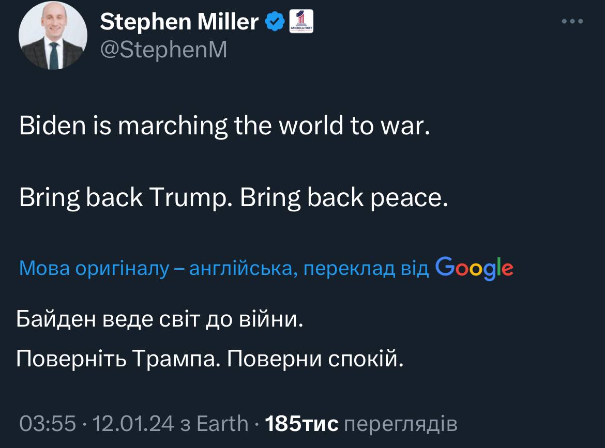Open the @StephenM handle link
Image resolution: width=605 pixels, height=448 pixels.
[x=163, y=50]
